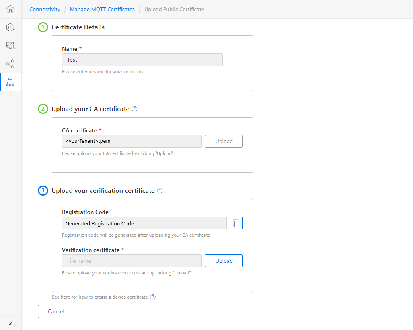
Task: Click Upload Public Certificate breadcrumb text
Action: pyautogui.click(x=174, y=9)
